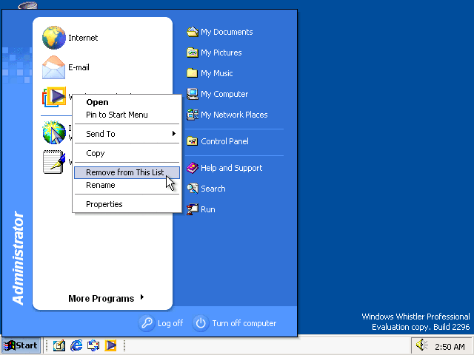The image size is (474, 355).
Task: Click the Start button
Action: (21, 345)
